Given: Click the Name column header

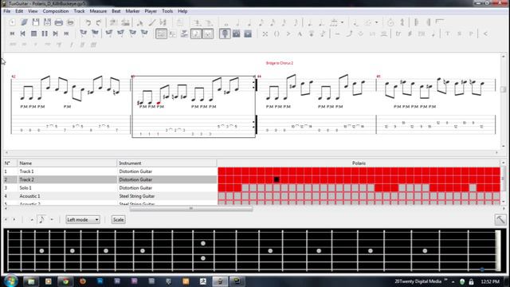Looking at the screenshot, I should click(x=67, y=163).
